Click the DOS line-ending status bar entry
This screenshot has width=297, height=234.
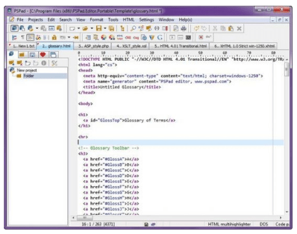point(264,224)
